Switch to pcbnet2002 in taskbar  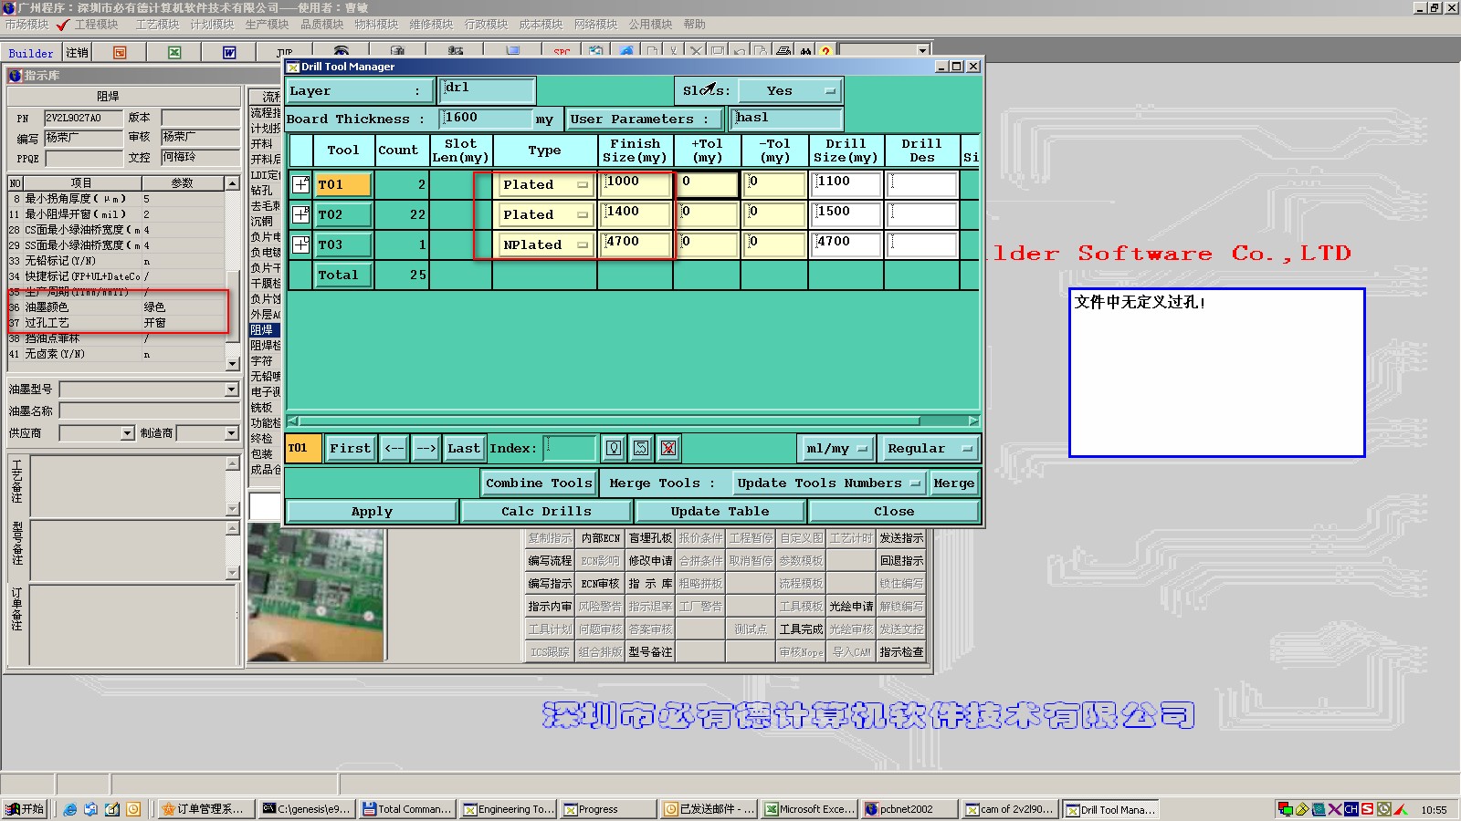(910, 809)
